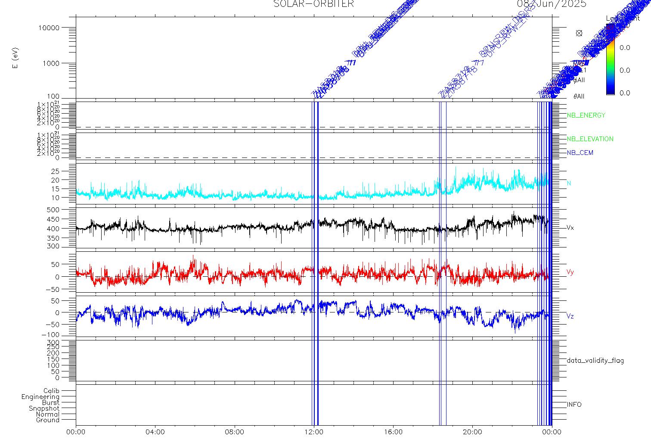Click the 1000 tick on energy axis
Viewport: 651px width, 439px height.
51,63
